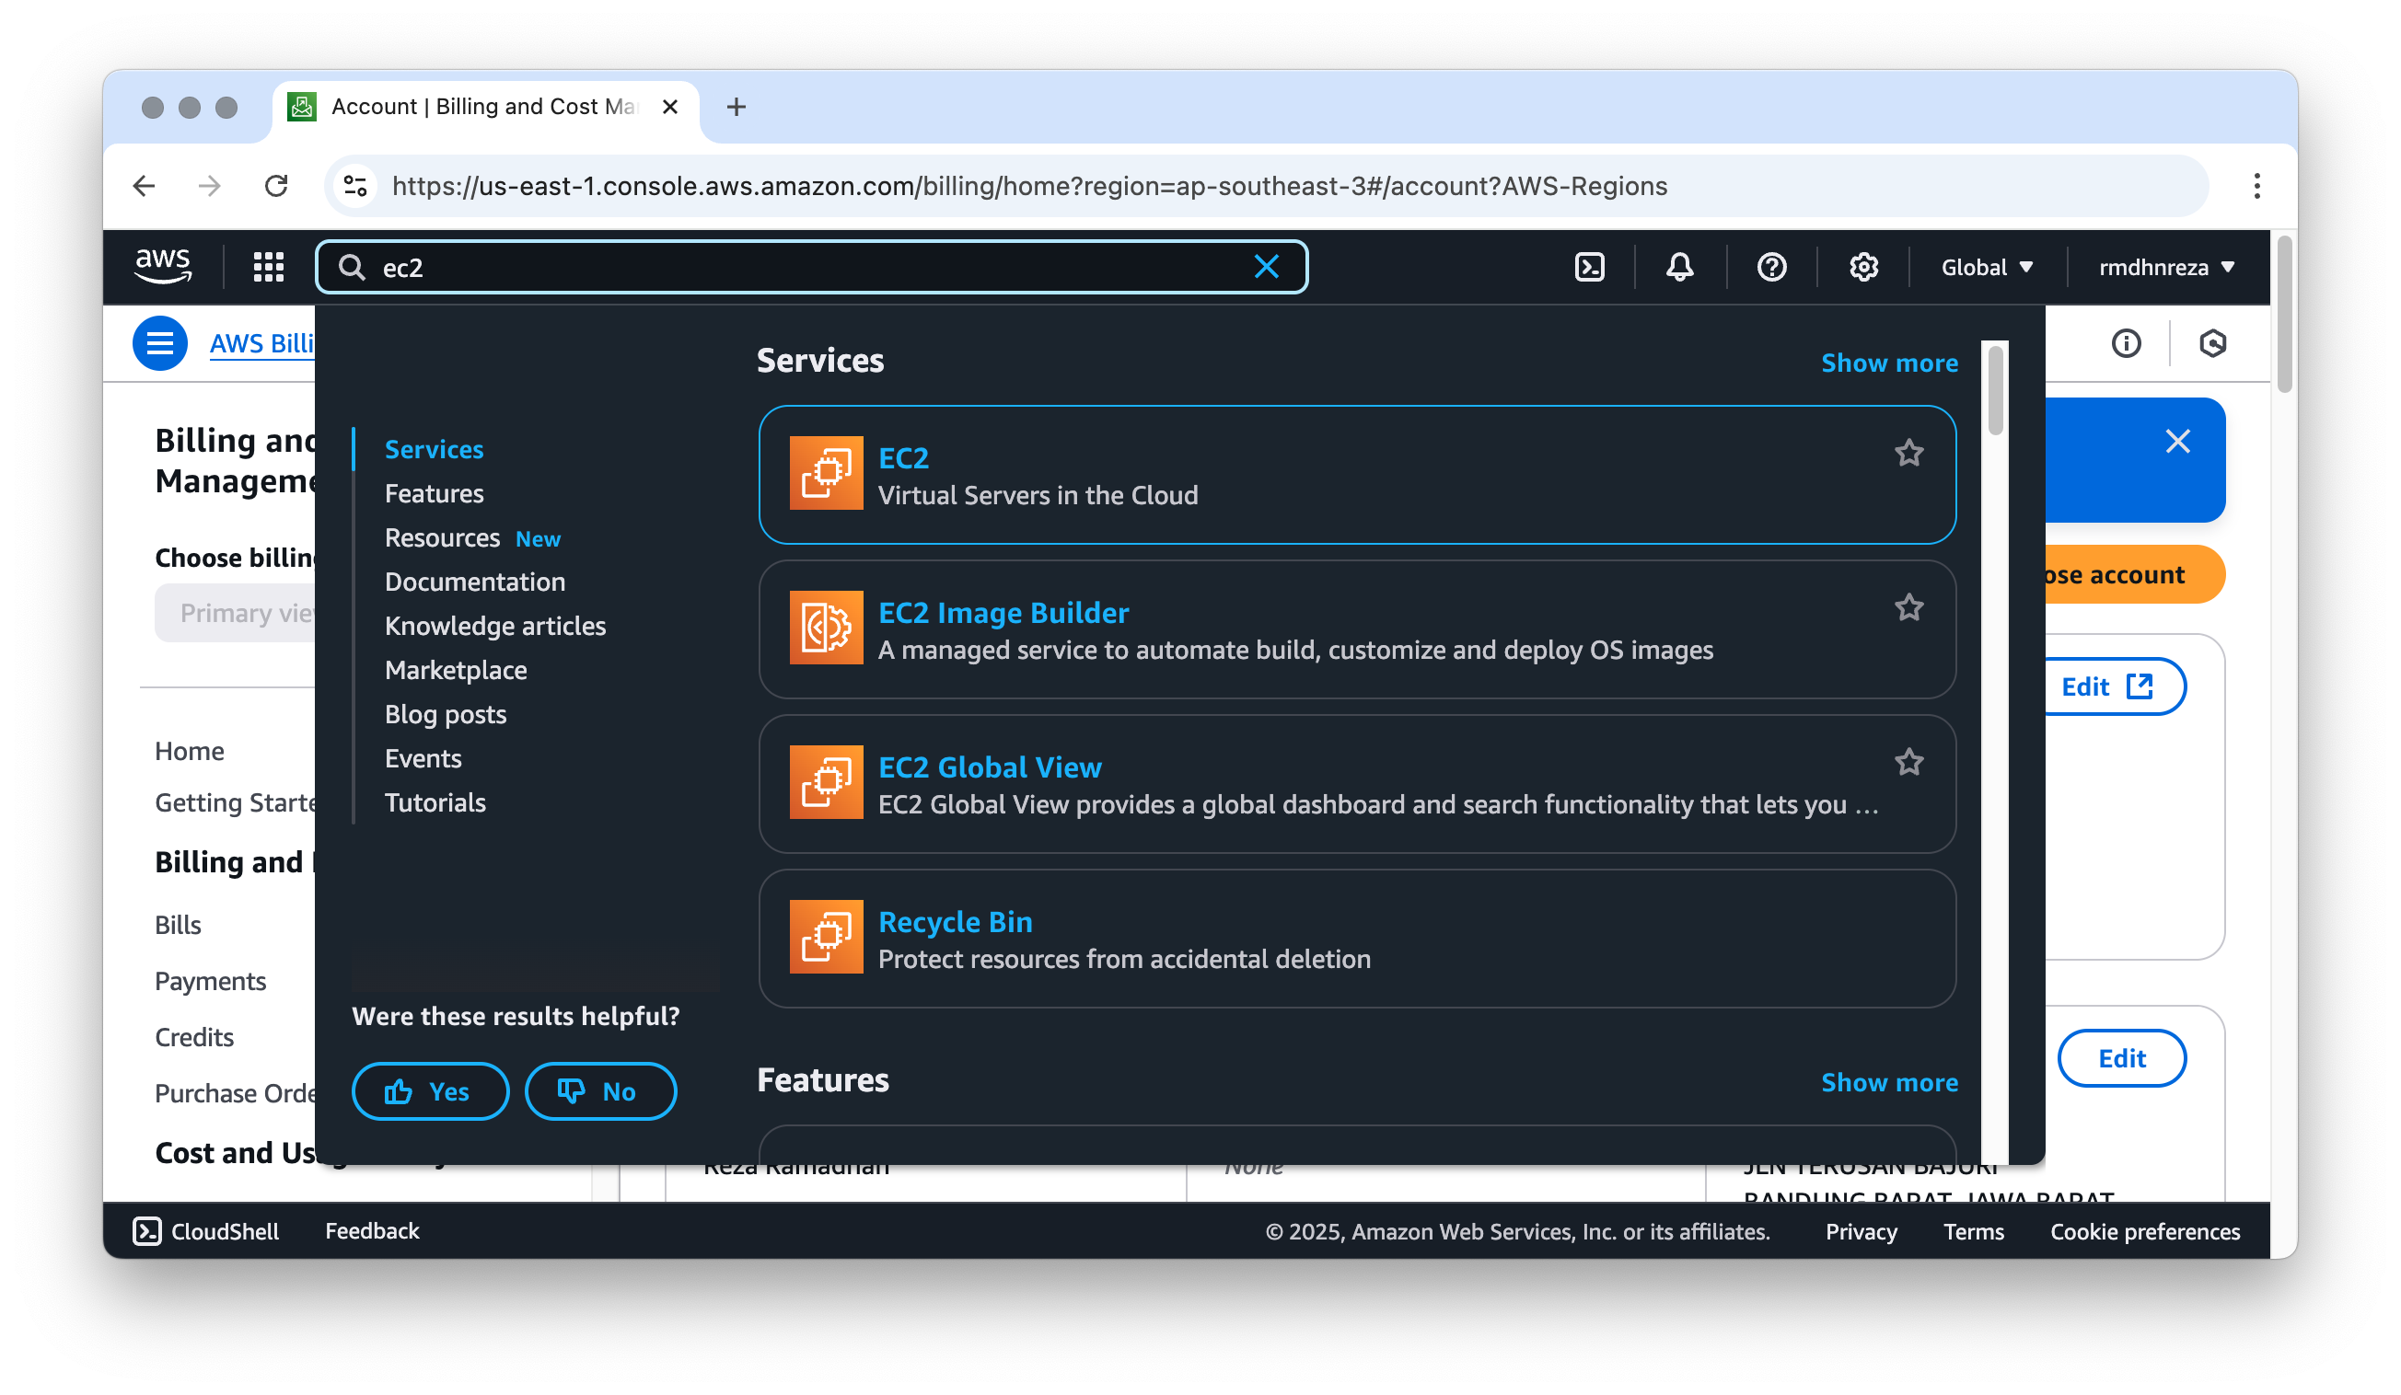
Task: Open EC2 Image Builder result
Action: (x=1357, y=628)
